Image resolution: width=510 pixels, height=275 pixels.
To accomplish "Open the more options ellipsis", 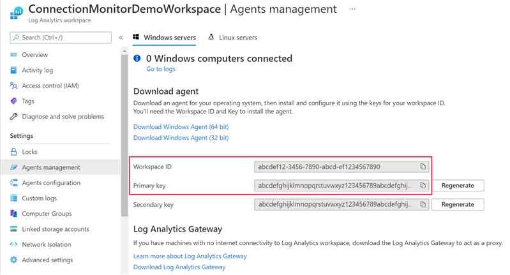I will point(353,10).
